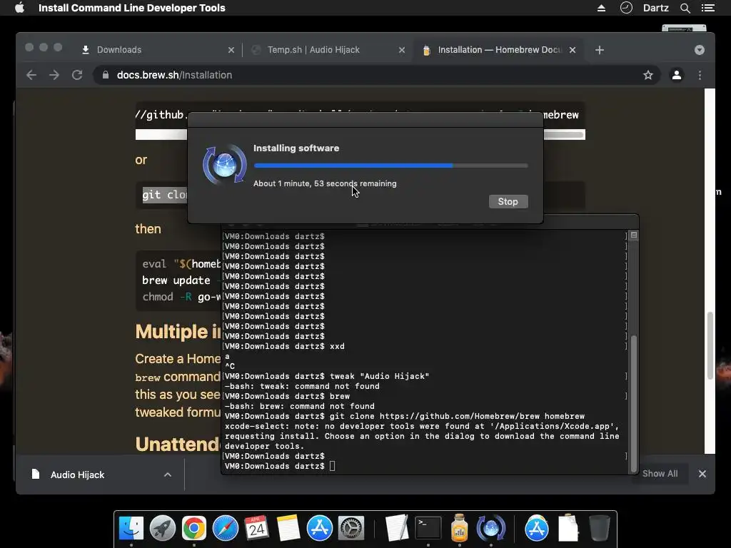Viewport: 731px width, 548px height.
Task: Switch to the Temp.sh Audio Hijack tab
Action: [x=326, y=50]
